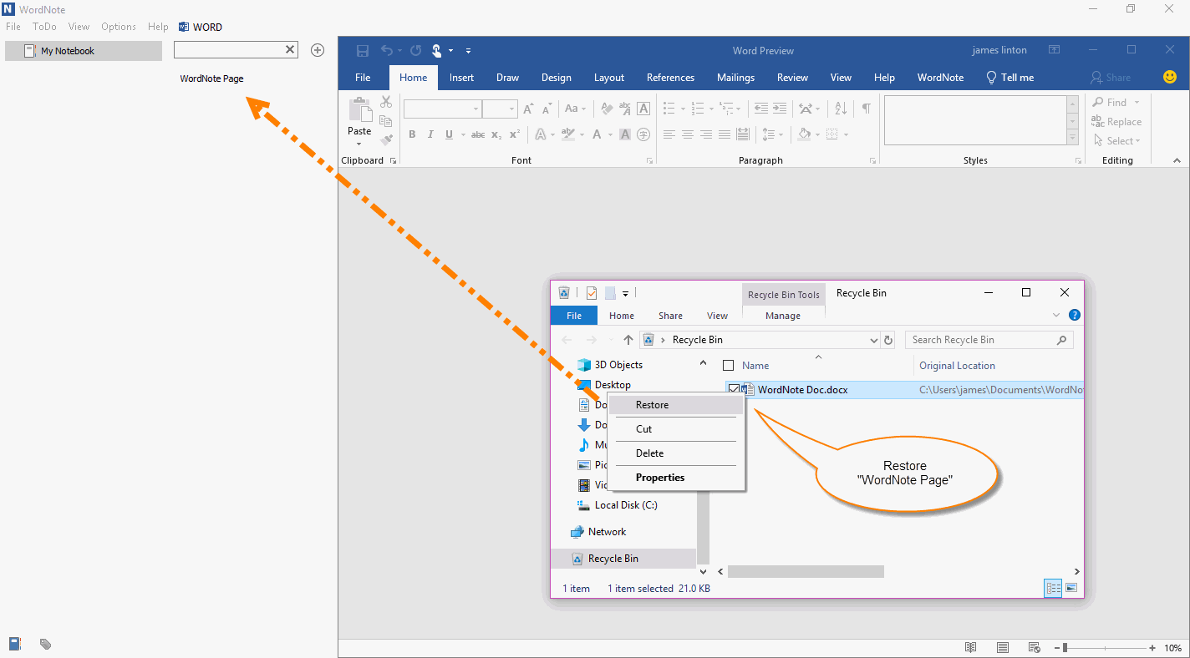The height and width of the screenshot is (658, 1190).
Task: Click the plus icon to add a WordNote page
Action: coord(318,50)
